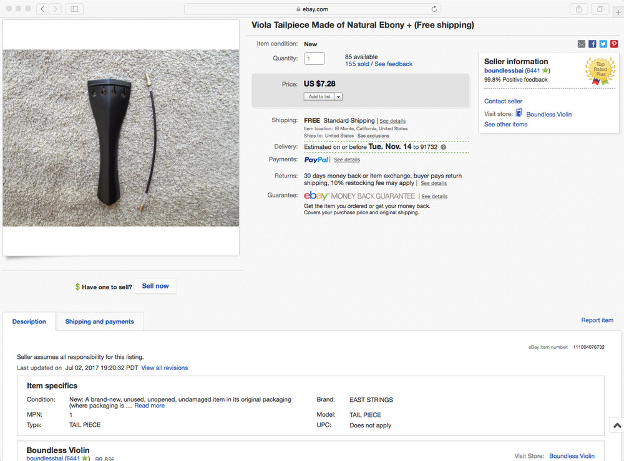Click the Sell now button
The image size is (624, 461).
[x=155, y=285]
